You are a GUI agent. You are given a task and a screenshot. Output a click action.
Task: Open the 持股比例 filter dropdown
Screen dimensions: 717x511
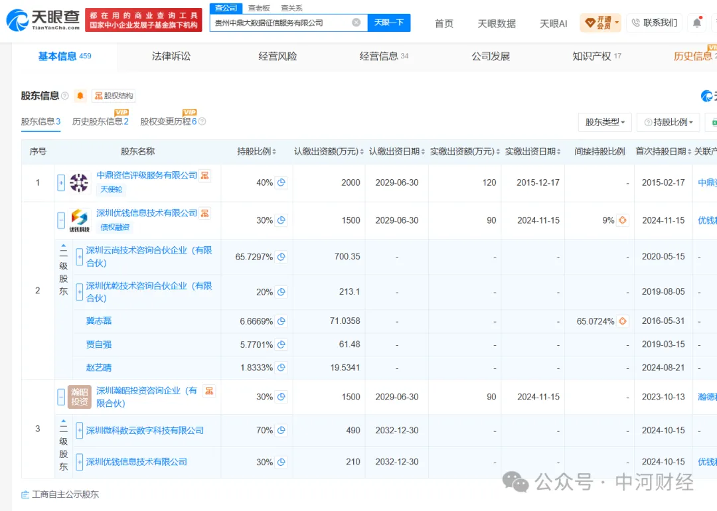point(668,122)
